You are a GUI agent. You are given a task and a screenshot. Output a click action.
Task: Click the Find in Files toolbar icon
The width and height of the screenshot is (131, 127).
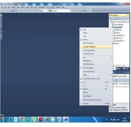tap(50, 11)
